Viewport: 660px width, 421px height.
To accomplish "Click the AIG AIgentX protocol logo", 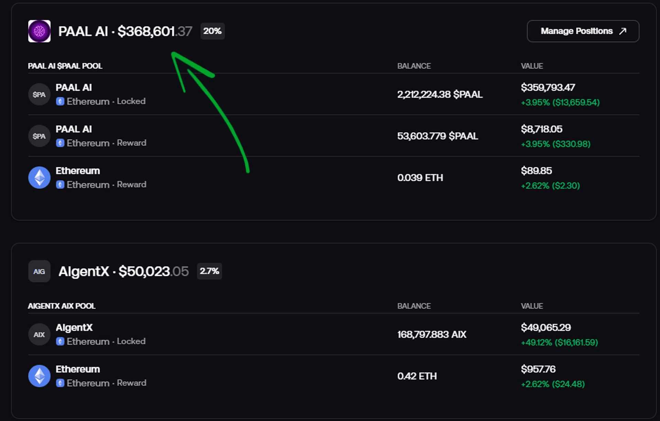I will pos(39,271).
